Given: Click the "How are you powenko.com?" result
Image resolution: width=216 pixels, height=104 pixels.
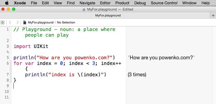Looking at the screenshot, I should point(161,58).
